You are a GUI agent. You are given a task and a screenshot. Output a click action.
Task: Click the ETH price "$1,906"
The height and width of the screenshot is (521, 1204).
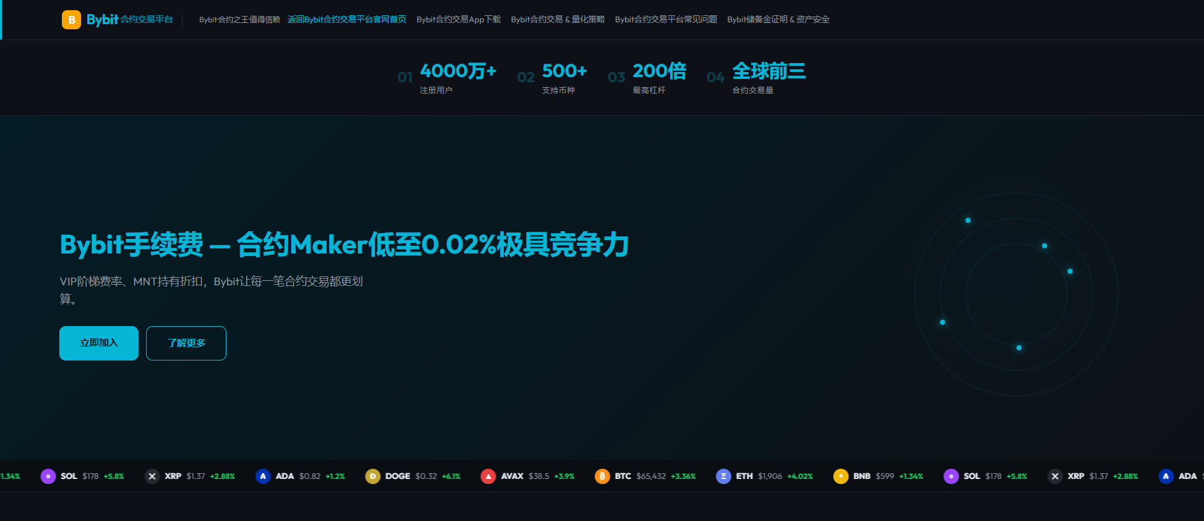coord(770,476)
